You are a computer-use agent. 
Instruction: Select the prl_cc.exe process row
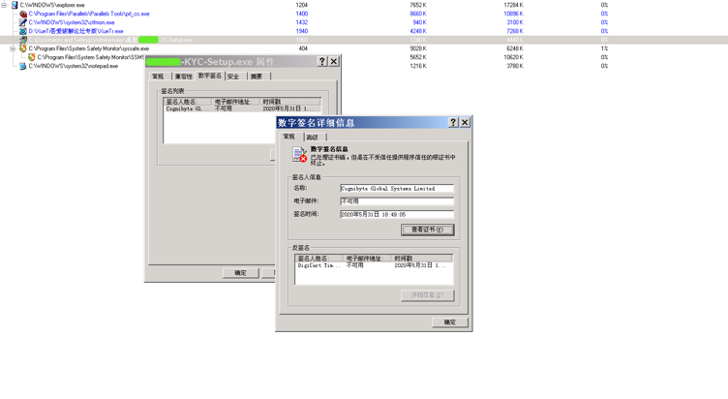click(x=364, y=14)
